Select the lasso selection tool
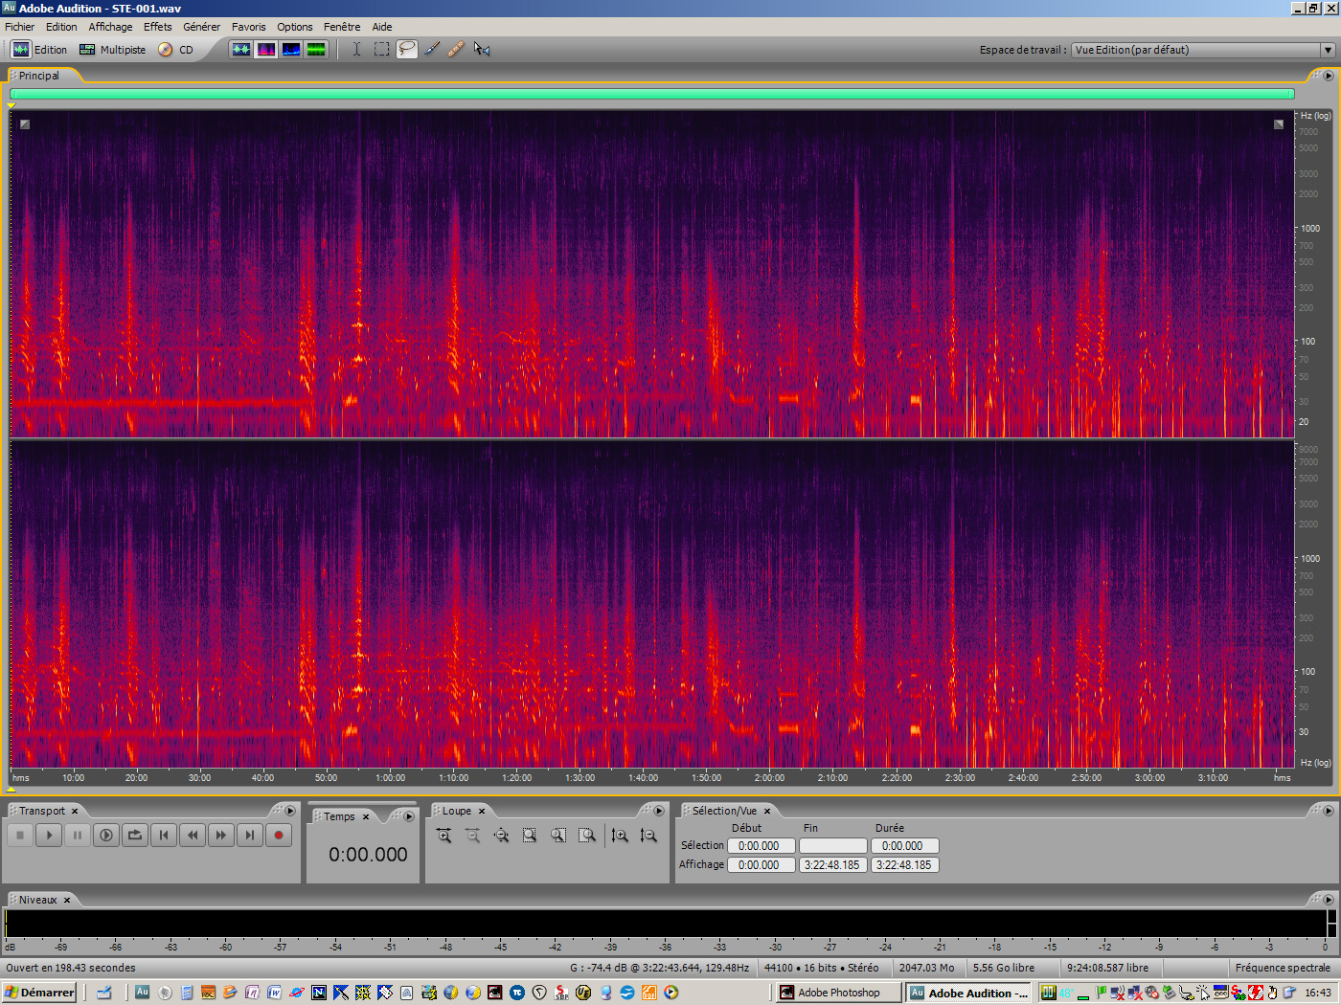The image size is (1341, 1005). [x=406, y=49]
